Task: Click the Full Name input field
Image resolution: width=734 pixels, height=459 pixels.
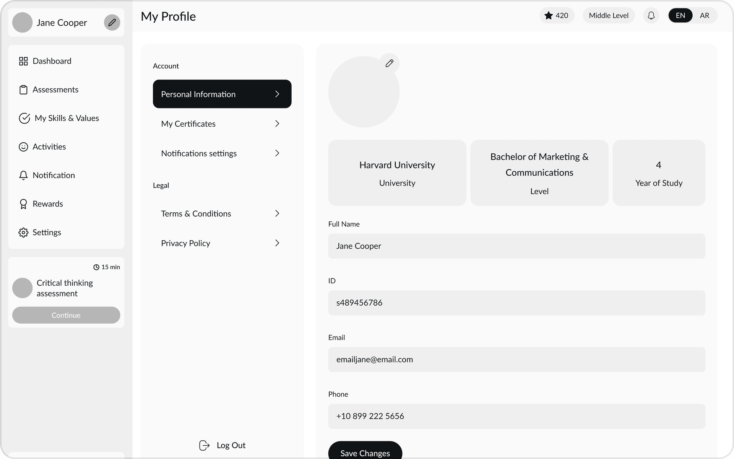Action: pos(516,246)
